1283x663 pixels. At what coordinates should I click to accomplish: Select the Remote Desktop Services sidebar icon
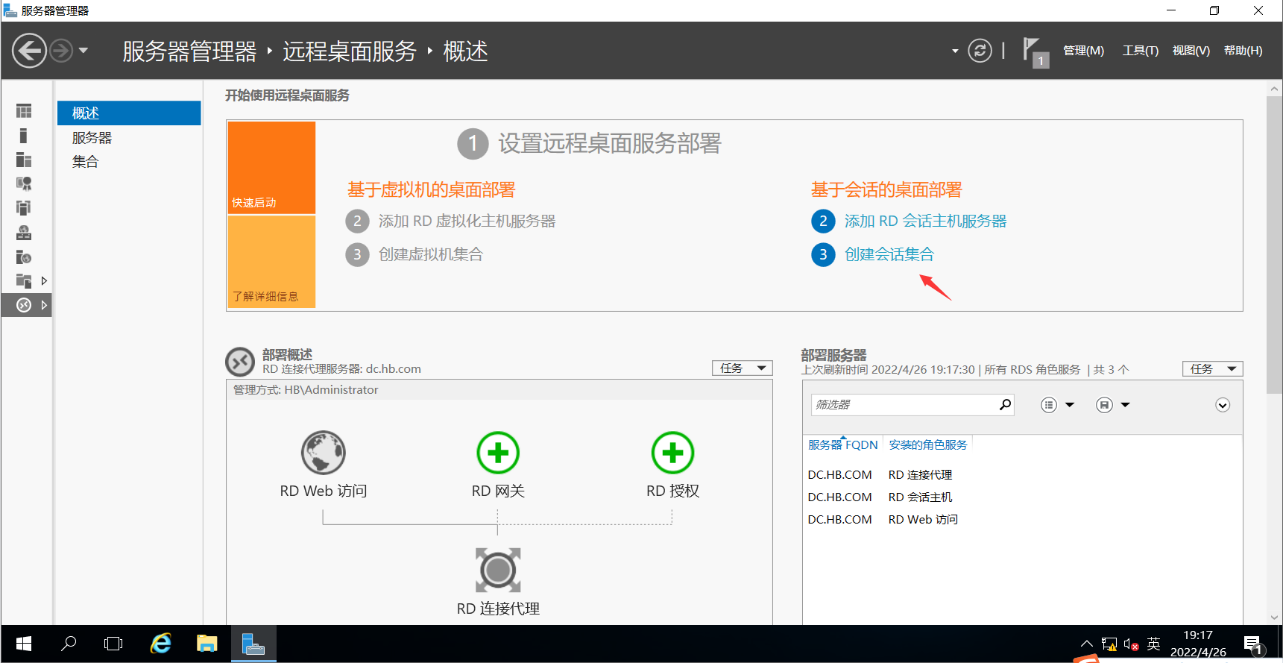pyautogui.click(x=24, y=305)
